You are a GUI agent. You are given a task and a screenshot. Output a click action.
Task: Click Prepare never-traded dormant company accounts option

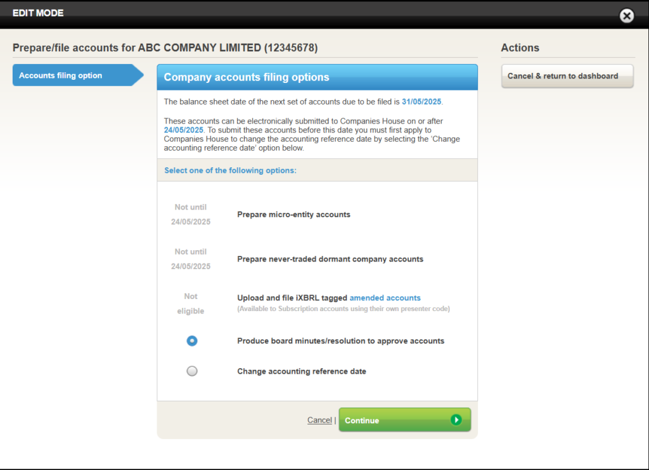330,259
